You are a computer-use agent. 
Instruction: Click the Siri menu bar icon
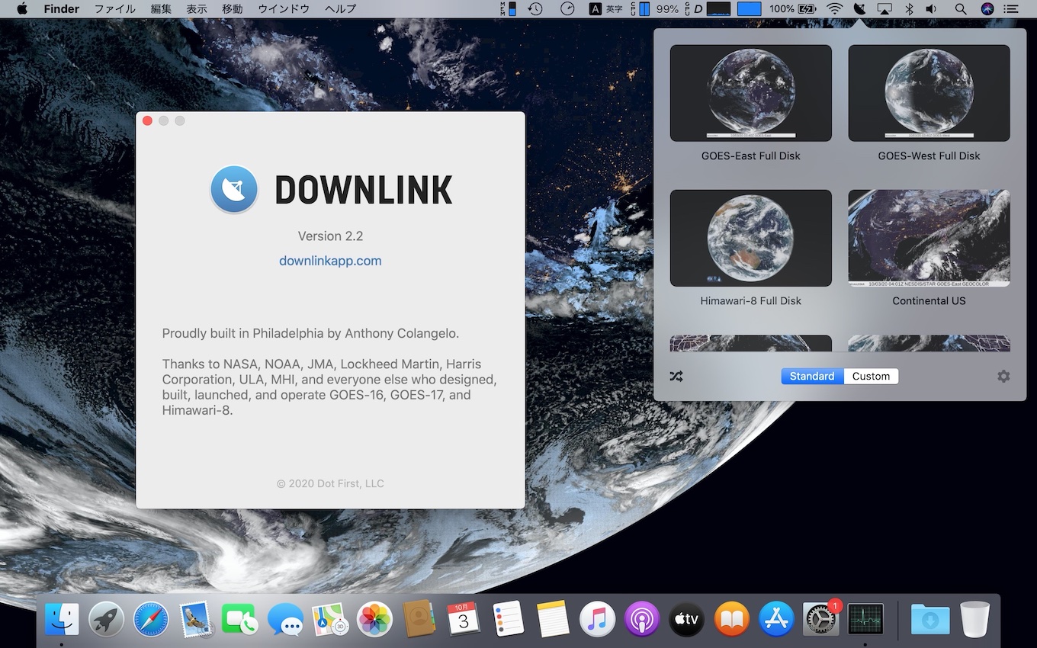tap(987, 9)
